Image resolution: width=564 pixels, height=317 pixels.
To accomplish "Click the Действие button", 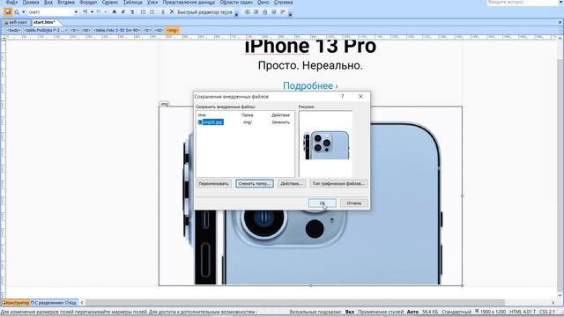I will click(x=292, y=184).
